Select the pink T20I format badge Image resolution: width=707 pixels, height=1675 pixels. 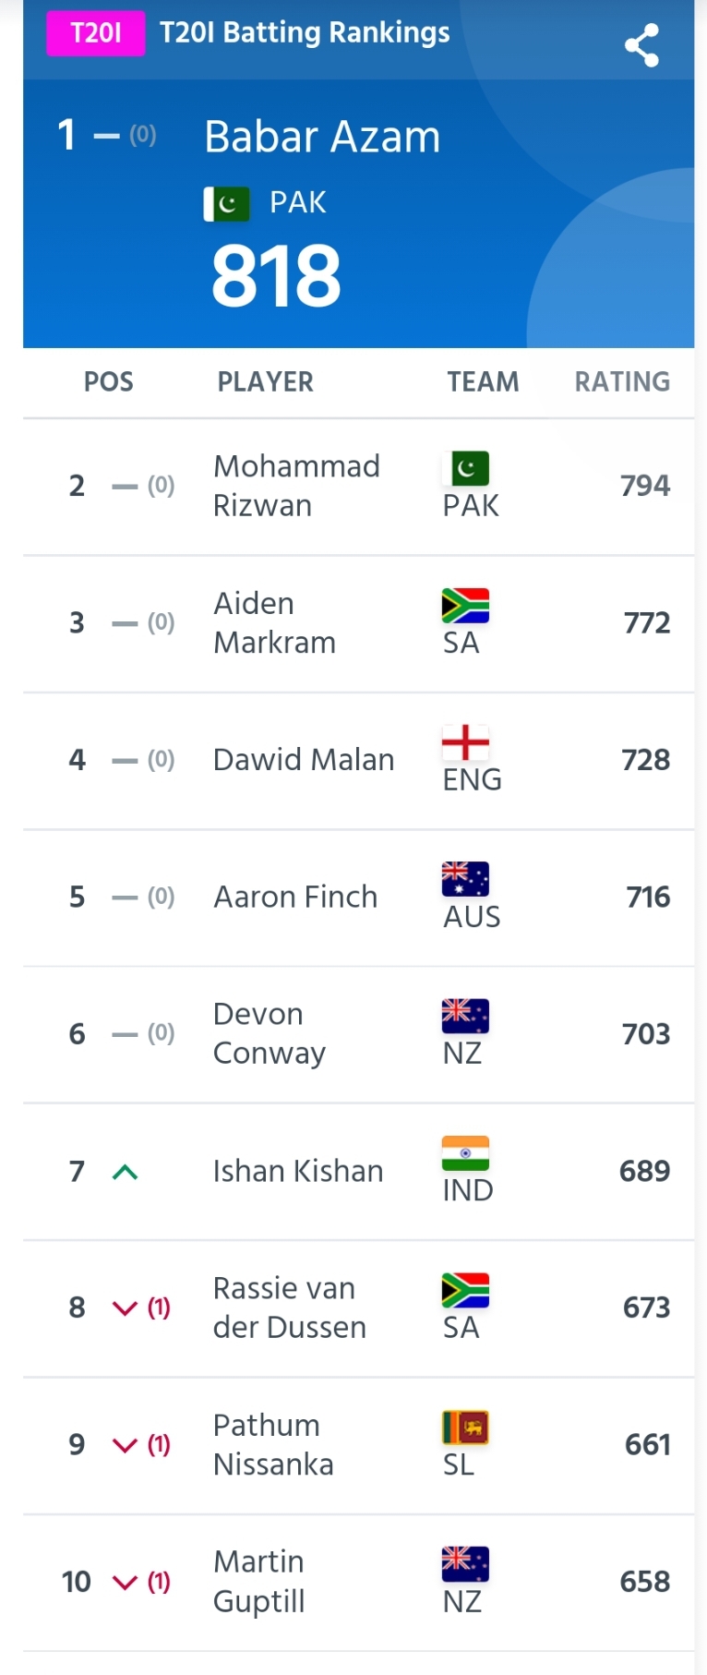96,33
